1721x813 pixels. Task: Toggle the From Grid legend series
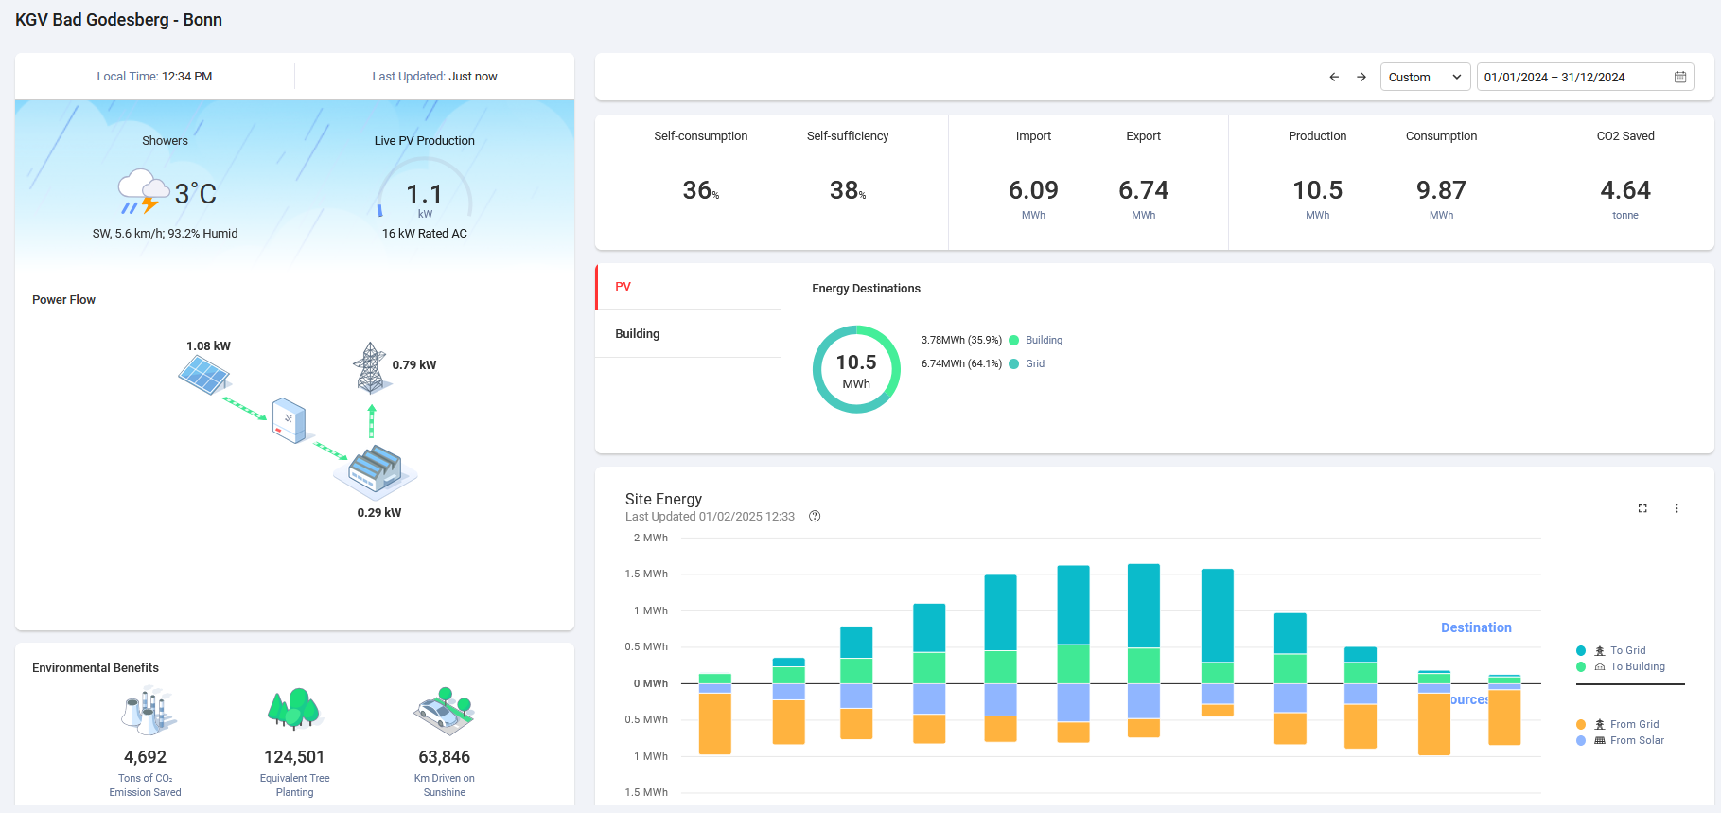pyautogui.click(x=1618, y=724)
